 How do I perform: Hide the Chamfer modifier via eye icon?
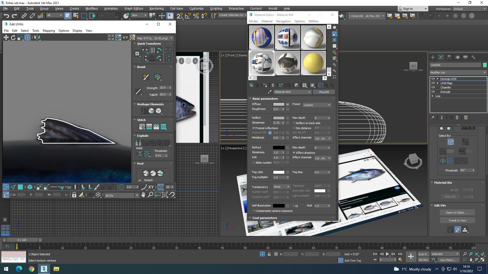click(433, 88)
